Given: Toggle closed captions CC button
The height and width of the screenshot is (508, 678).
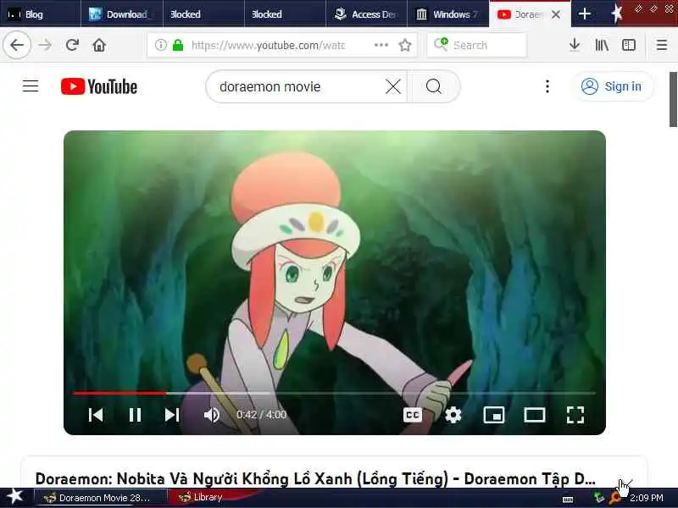Looking at the screenshot, I should [413, 415].
